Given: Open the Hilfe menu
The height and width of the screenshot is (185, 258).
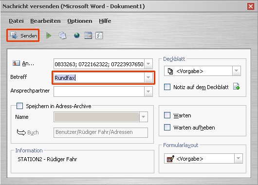Looking at the screenshot, I should click(x=105, y=21).
